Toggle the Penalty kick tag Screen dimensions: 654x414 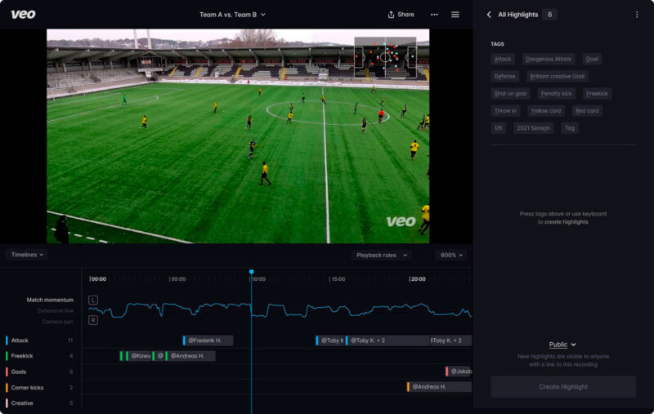556,94
